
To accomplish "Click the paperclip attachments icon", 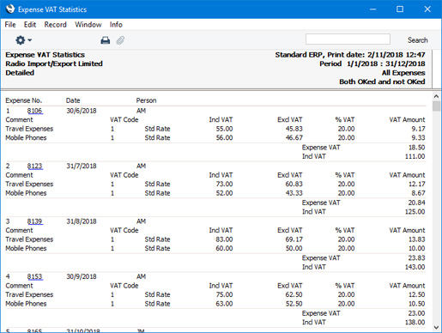I will point(120,40).
